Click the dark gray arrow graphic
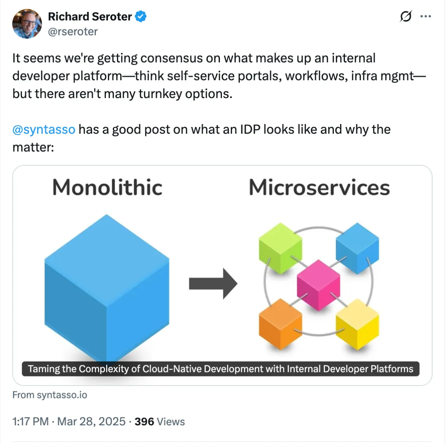447x445 pixels. [213, 284]
